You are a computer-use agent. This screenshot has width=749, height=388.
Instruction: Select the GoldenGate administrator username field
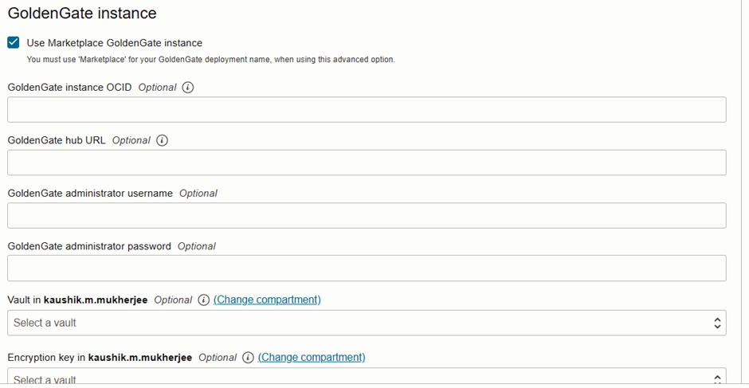point(367,215)
